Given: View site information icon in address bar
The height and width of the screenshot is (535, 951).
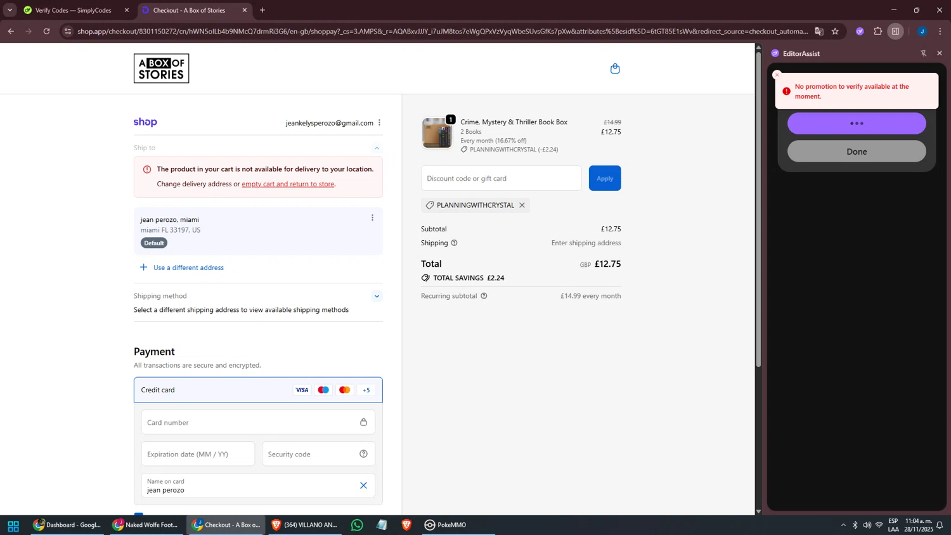Looking at the screenshot, I should pos(68,31).
